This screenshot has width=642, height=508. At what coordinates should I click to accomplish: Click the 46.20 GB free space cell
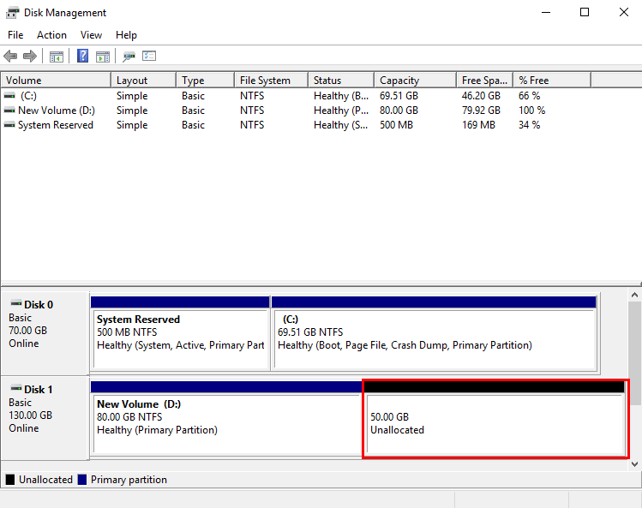[x=481, y=96]
